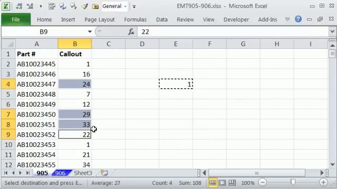This screenshot has width=337, height=189.
Task: Click the first comment bubble quick access icon
Action: pos(63,6)
